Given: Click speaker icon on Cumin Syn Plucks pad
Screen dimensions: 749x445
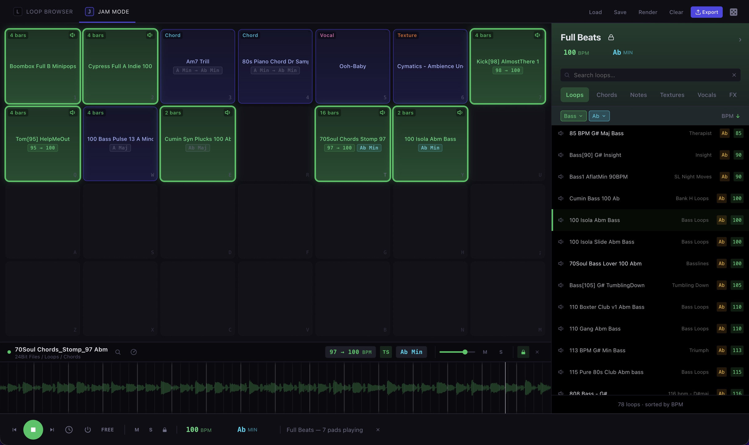Looking at the screenshot, I should click(227, 113).
